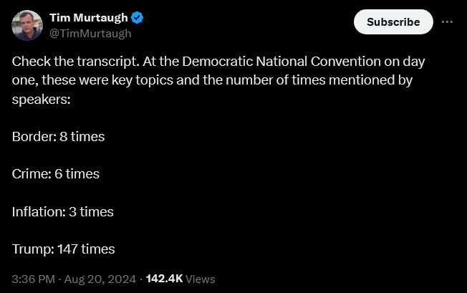Screen dimensions: 467x293
Task: Open Tim Murtaugh's profile picture
Action: pos(27,25)
